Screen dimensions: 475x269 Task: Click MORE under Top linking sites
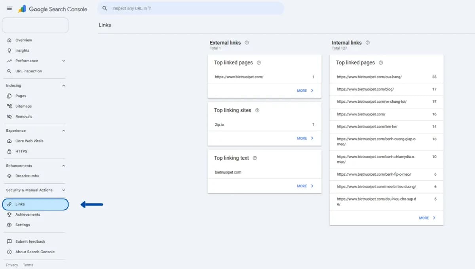coord(305,138)
